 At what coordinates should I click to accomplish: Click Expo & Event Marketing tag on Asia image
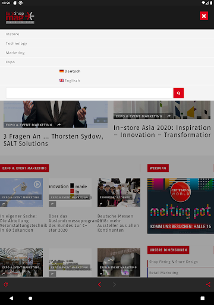pos(139,116)
